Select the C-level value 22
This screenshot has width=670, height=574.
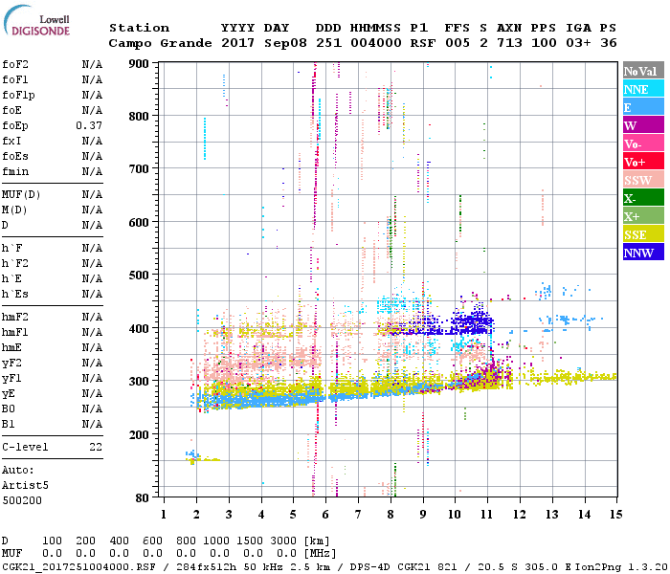coord(95,447)
